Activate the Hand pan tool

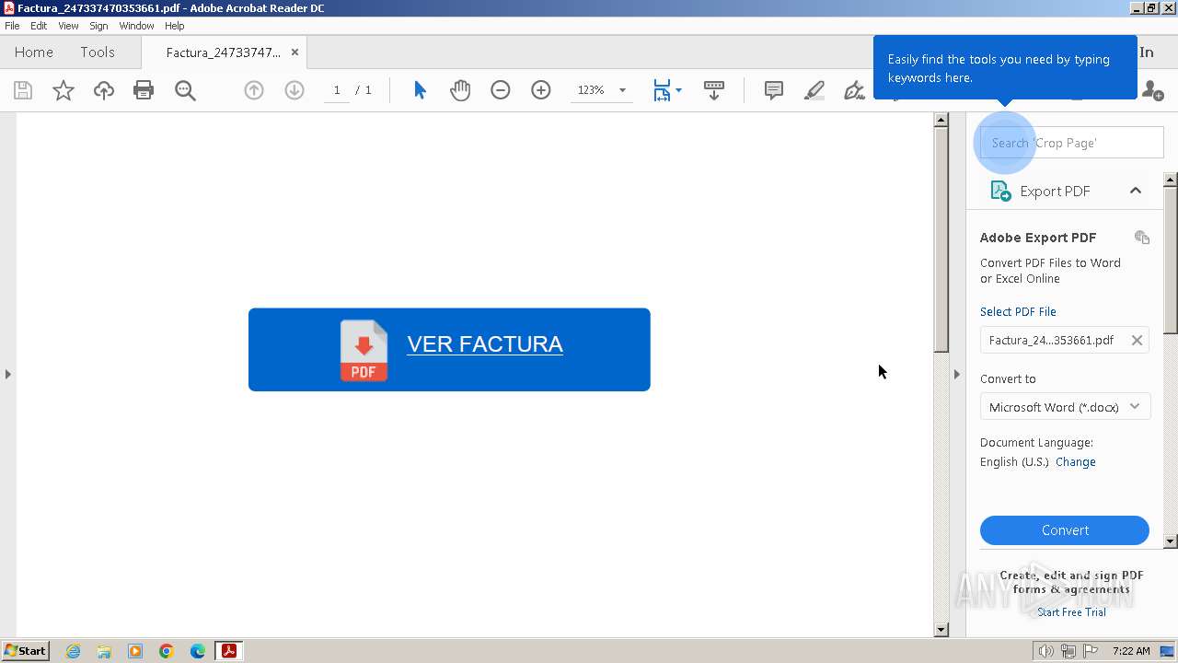[460, 90]
